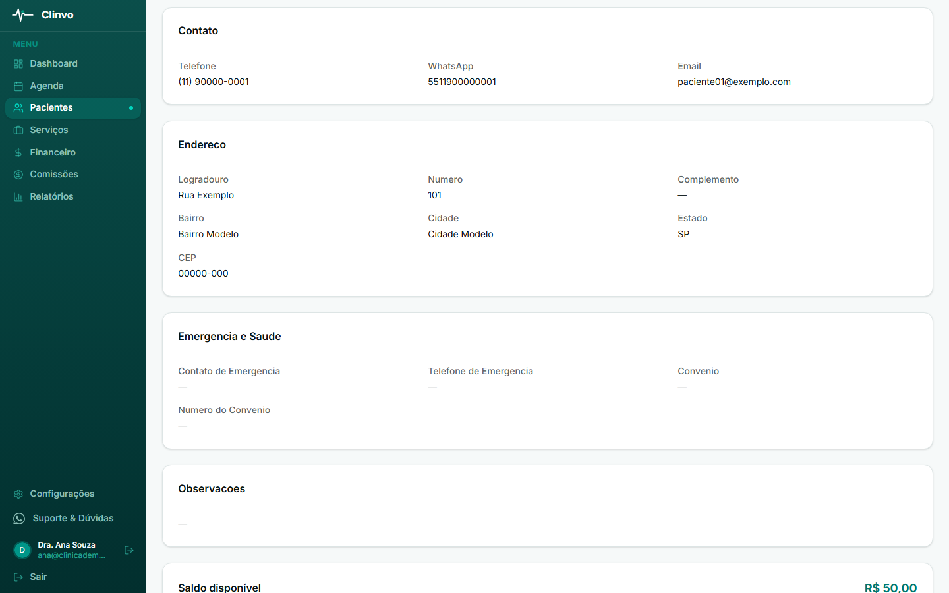Click the Contato section heading

click(198, 31)
